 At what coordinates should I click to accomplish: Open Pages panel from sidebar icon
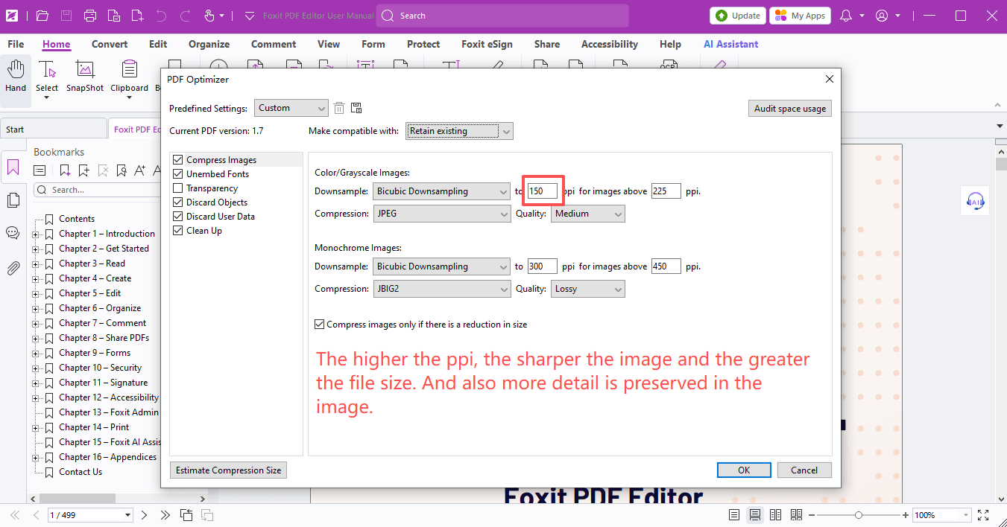pos(13,200)
